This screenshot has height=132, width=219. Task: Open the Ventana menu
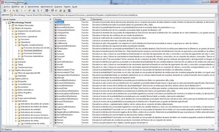(67, 7)
